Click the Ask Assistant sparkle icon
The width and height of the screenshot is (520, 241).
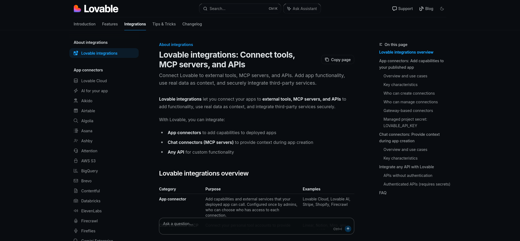[289, 9]
